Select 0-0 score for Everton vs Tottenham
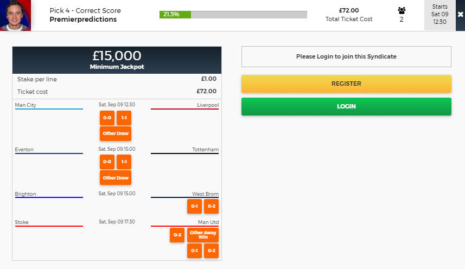465x269 pixels. tap(107, 162)
